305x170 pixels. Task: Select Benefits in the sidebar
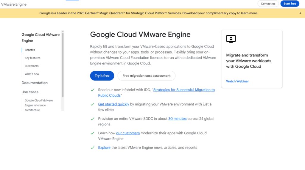[30, 50]
